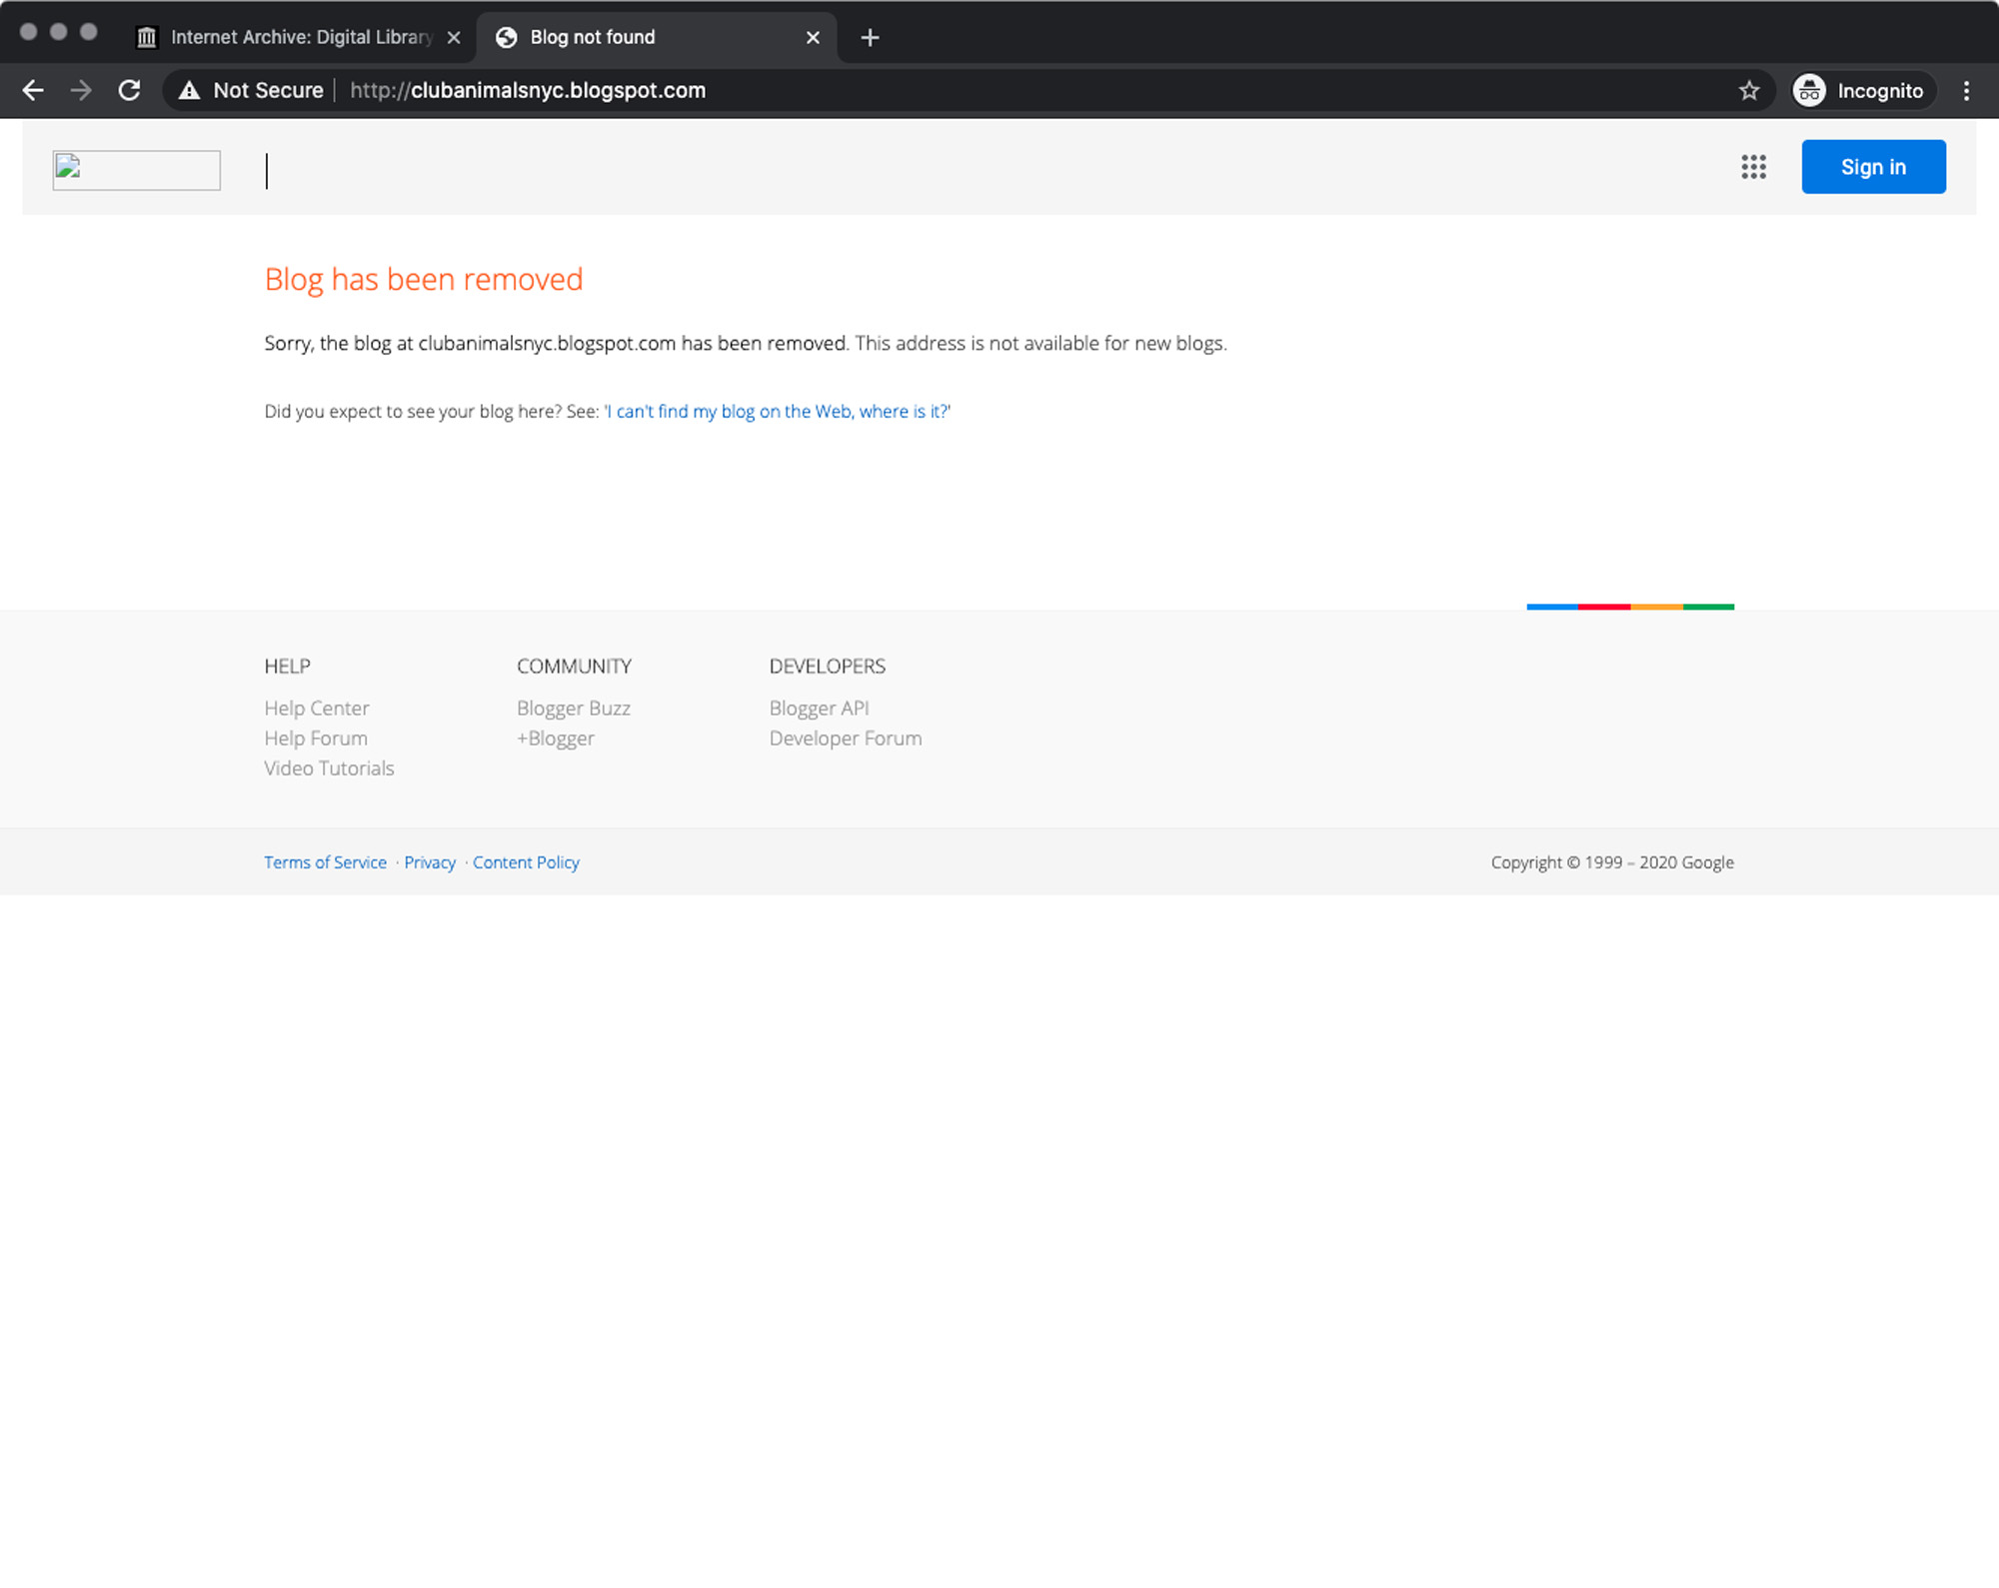Click the browser back arrow

[x=33, y=91]
